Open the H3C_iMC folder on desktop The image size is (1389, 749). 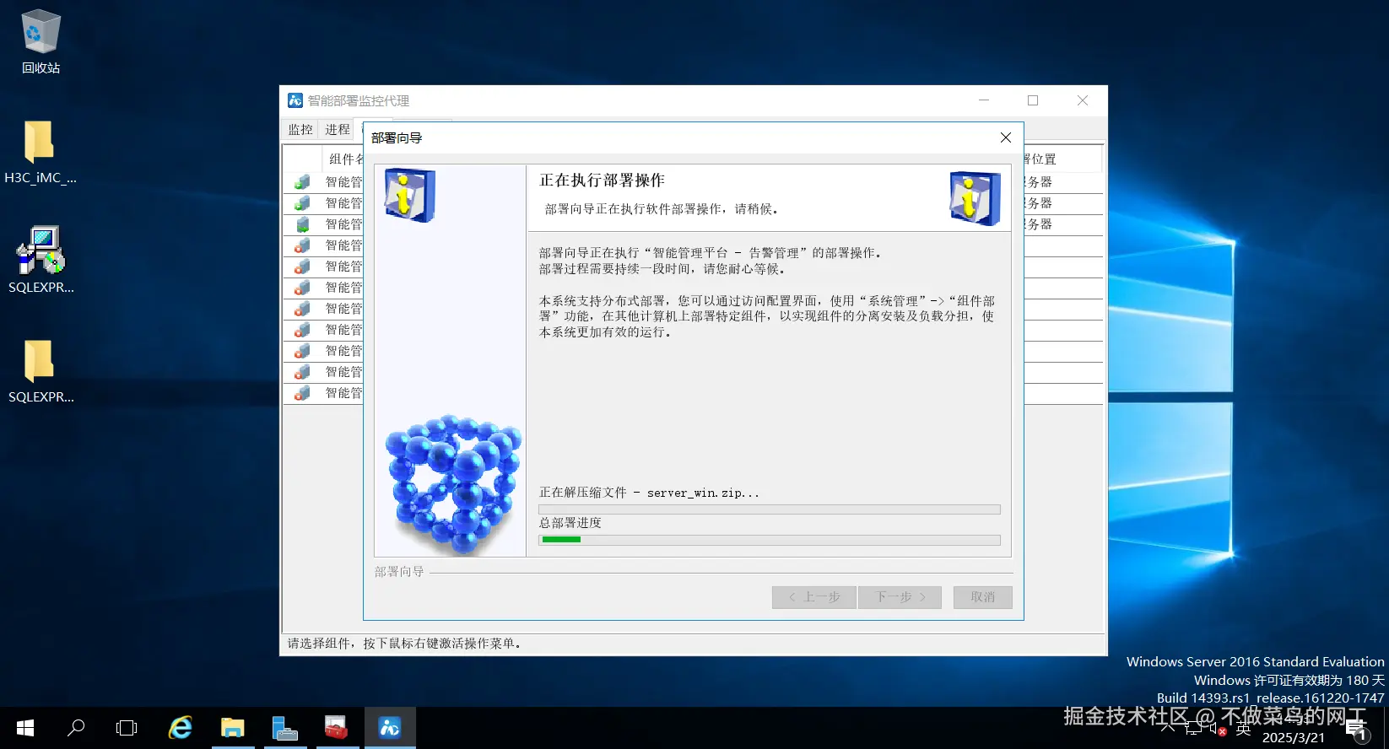pos(40,152)
